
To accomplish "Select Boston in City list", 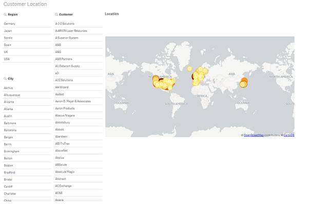I will coord(27,166).
